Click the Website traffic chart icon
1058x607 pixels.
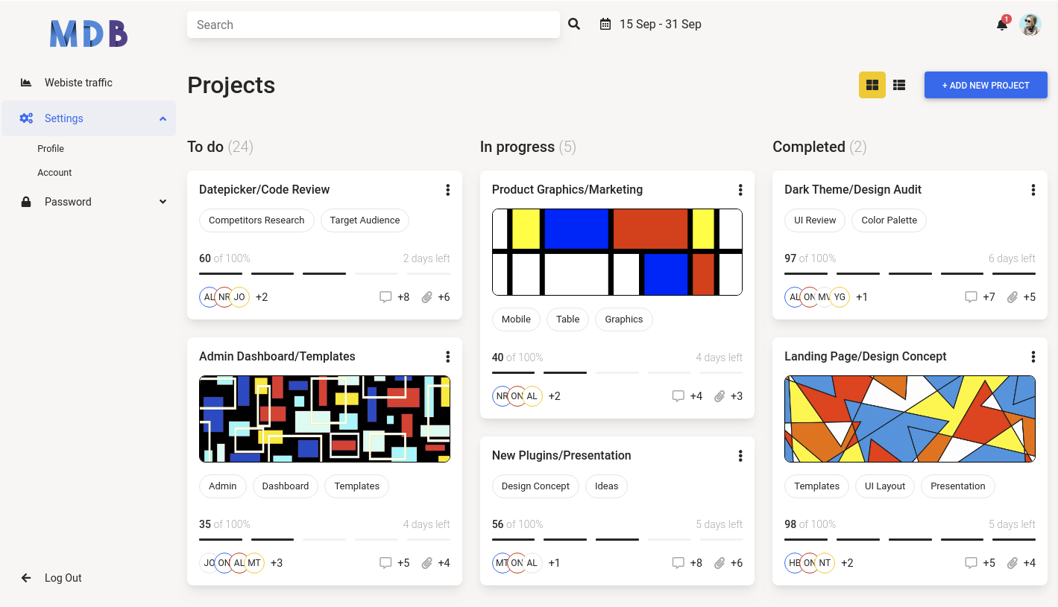coord(26,83)
